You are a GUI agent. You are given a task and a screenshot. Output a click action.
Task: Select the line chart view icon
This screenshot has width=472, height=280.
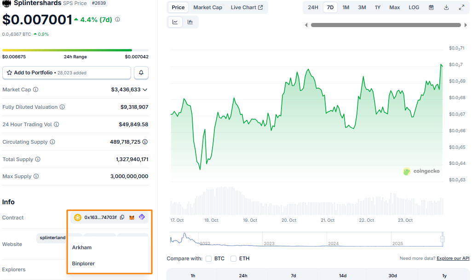pyautogui.click(x=175, y=22)
